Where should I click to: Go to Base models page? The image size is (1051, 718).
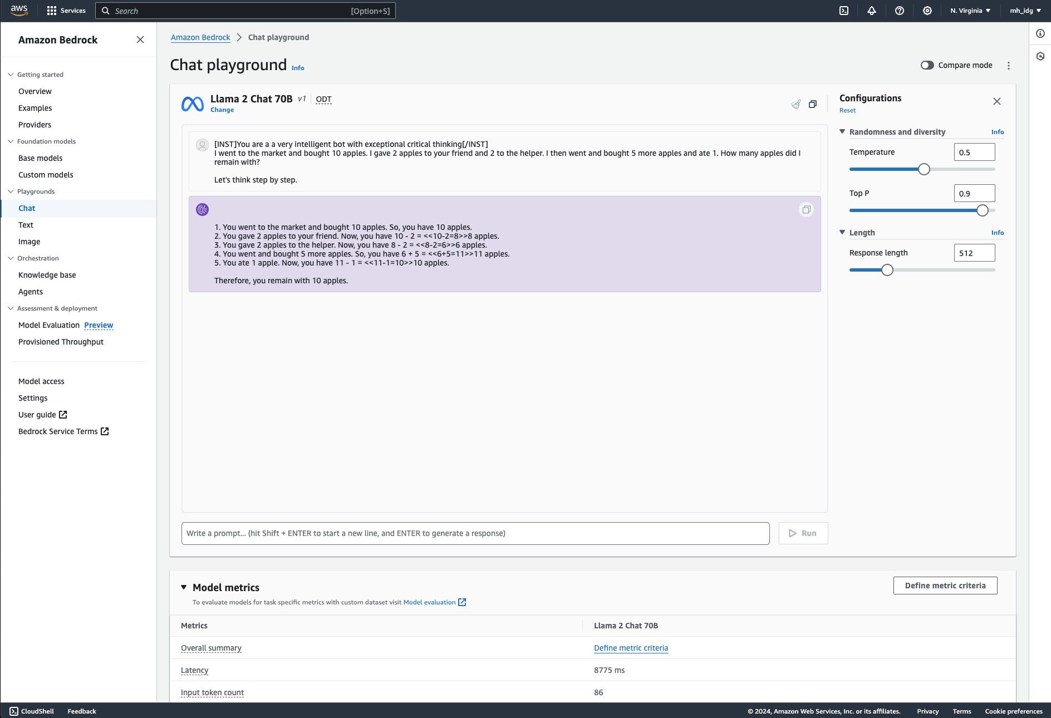pyautogui.click(x=41, y=158)
